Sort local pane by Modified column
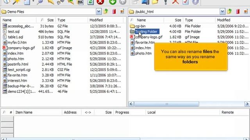Screen dimensions: 250x140 point(105,20)
